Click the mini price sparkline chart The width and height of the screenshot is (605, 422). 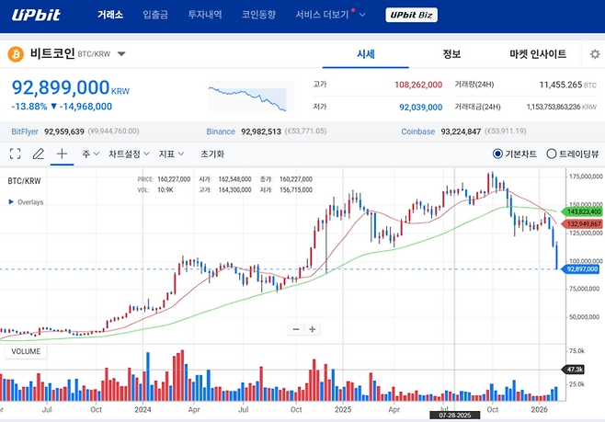[251, 96]
